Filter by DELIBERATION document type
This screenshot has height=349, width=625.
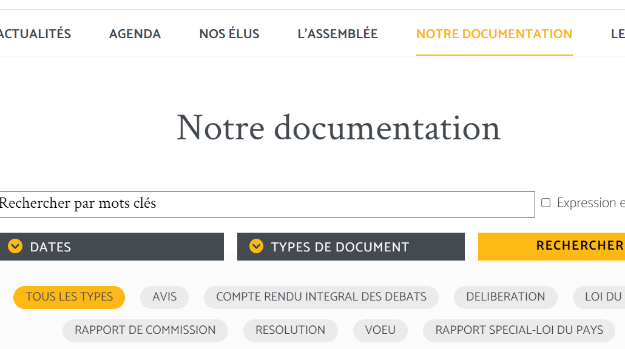tap(505, 297)
